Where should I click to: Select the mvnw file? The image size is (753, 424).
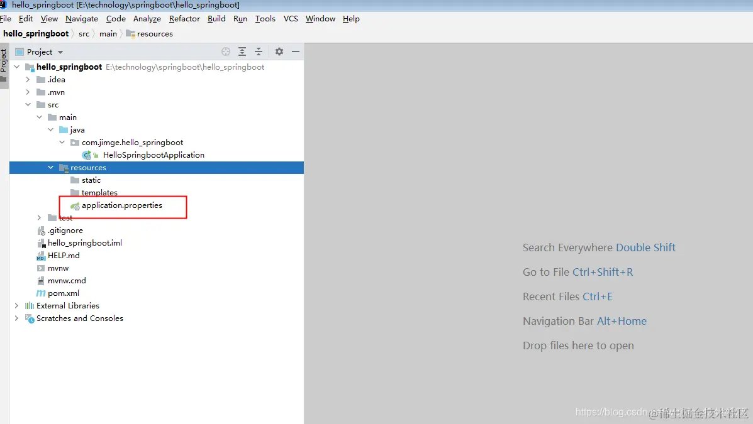click(58, 268)
